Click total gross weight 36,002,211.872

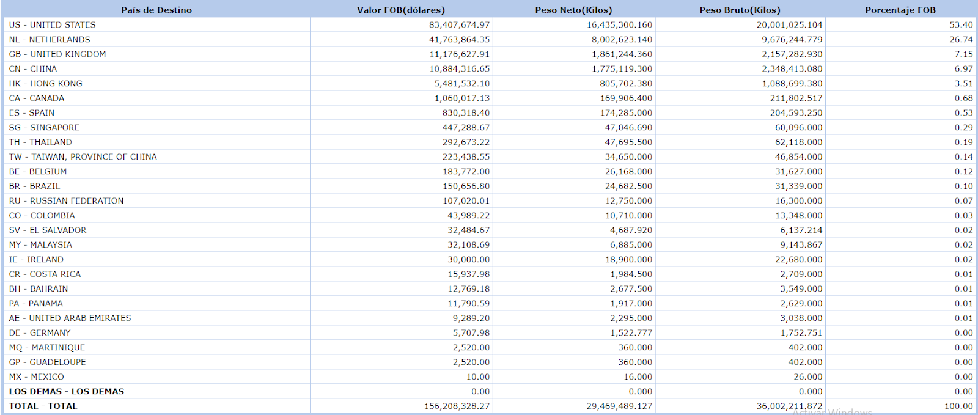[789, 406]
